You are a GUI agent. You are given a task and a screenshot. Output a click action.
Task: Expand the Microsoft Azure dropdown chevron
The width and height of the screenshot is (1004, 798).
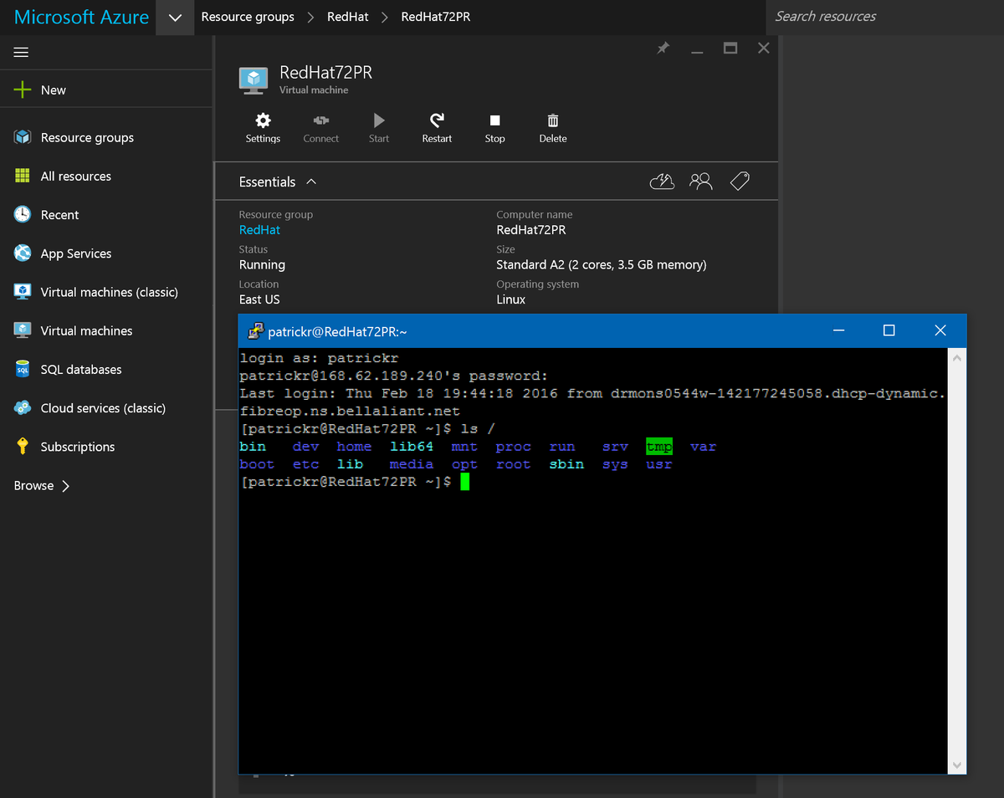(x=175, y=18)
